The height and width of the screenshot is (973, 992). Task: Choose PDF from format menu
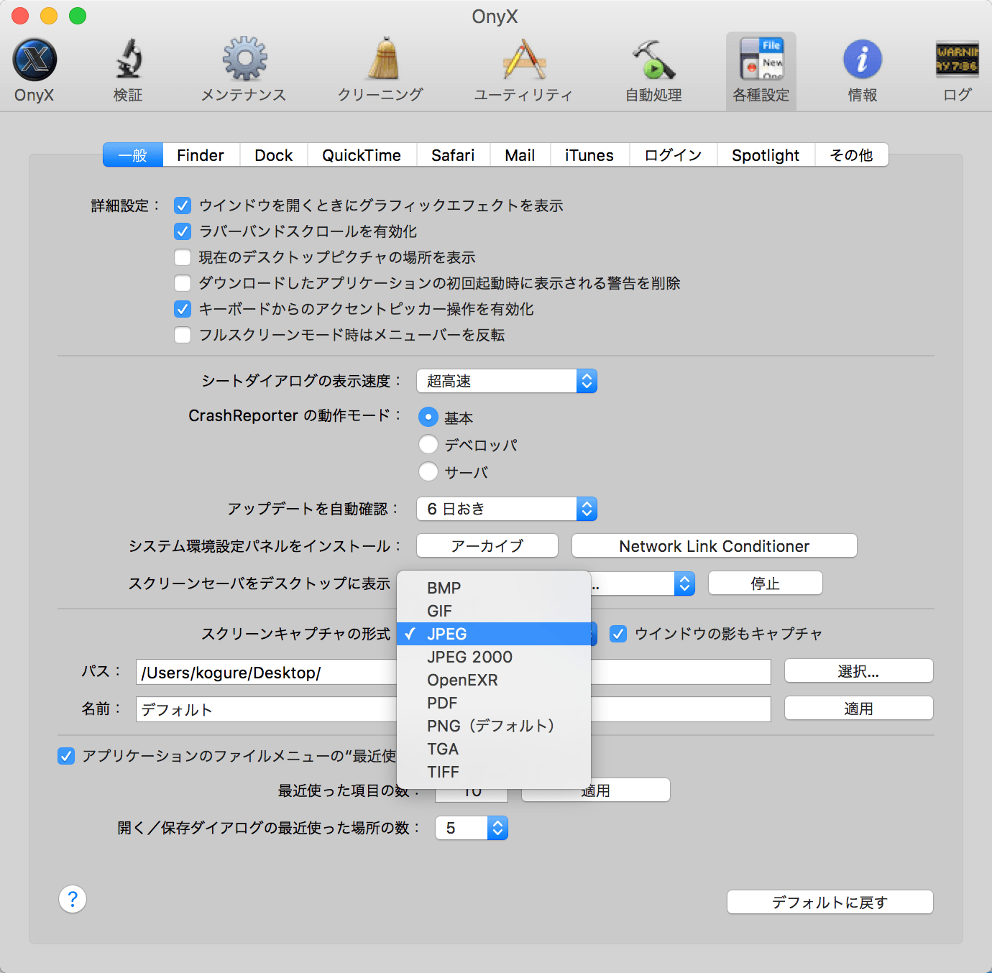tap(494, 703)
